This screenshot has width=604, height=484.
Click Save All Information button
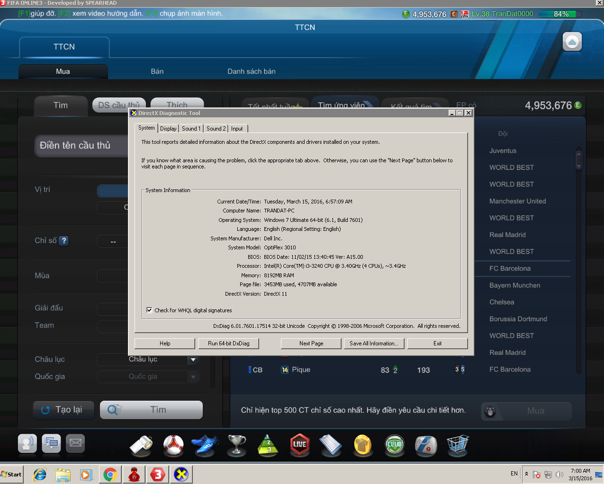pos(373,343)
